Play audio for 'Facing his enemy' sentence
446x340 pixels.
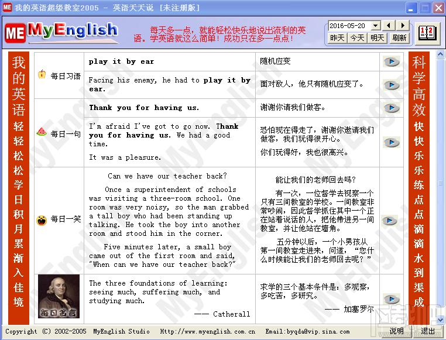point(392,85)
